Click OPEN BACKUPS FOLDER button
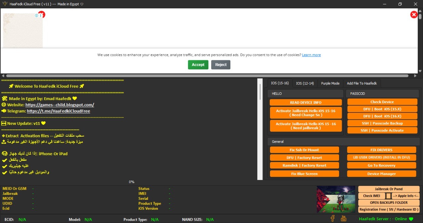Screen dimensions: 423x223 click(x=389, y=202)
